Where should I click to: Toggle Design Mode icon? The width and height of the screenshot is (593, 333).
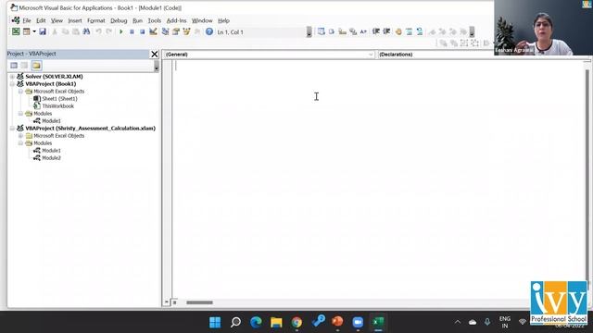[x=153, y=31]
